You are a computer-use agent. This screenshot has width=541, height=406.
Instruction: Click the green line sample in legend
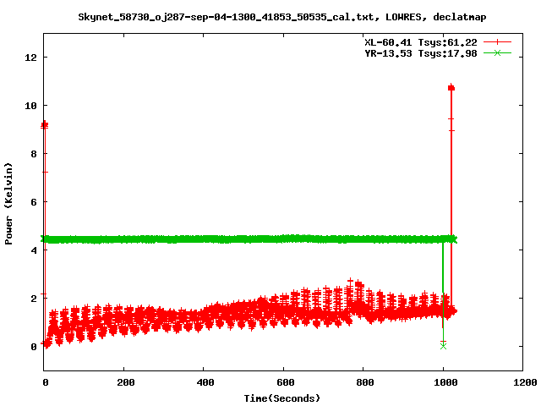click(x=497, y=52)
